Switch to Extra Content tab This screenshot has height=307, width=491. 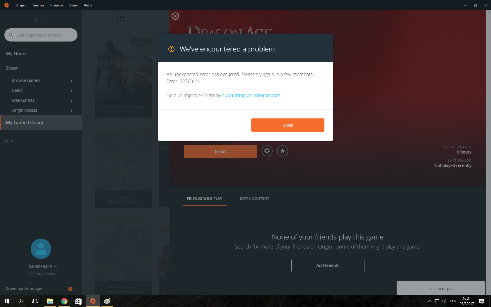coord(255,199)
